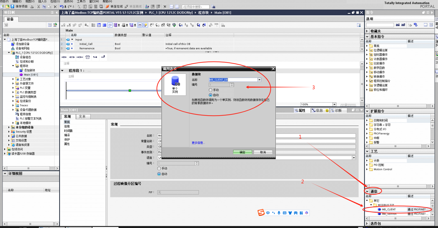This screenshot has height=228, width=438.
Task: Select 设备组态 under PLC_1
Action: point(25,57)
